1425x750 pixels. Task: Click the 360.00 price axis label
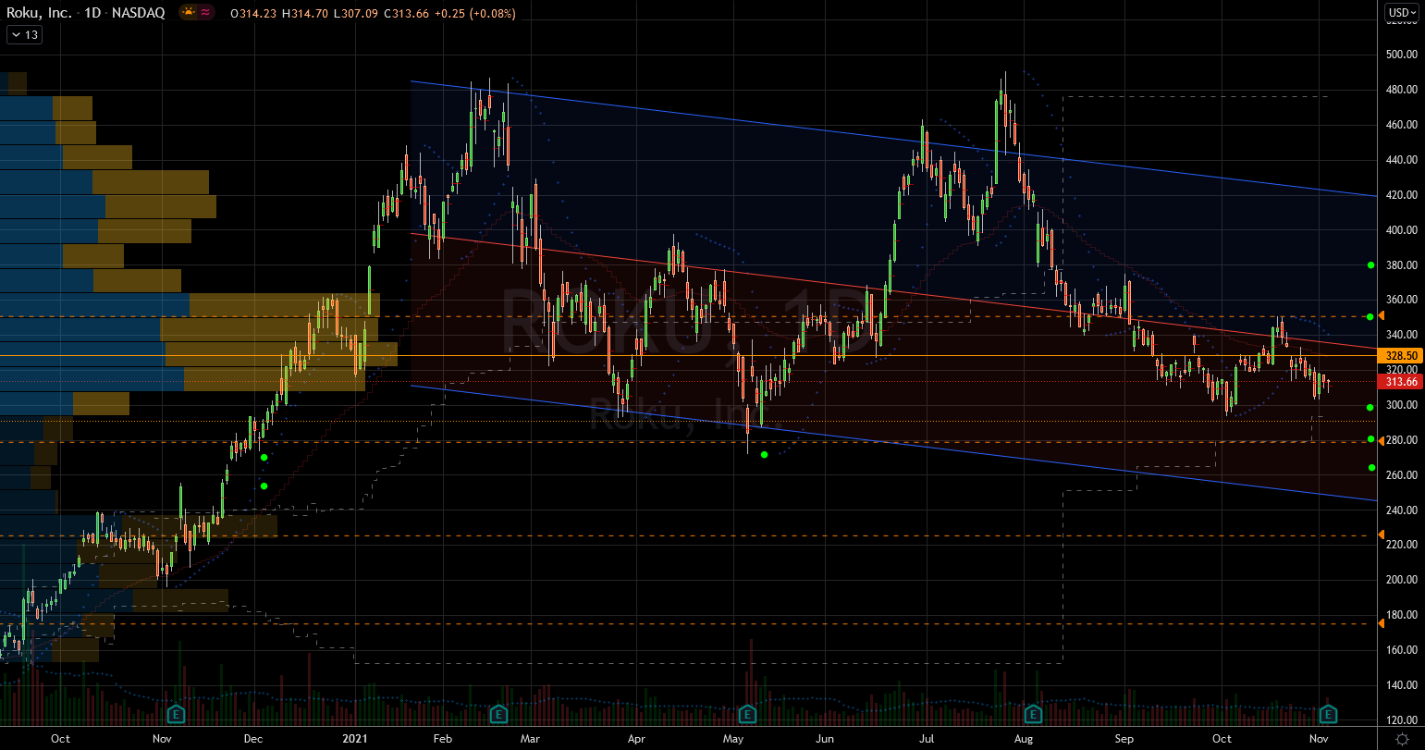pyautogui.click(x=1402, y=301)
